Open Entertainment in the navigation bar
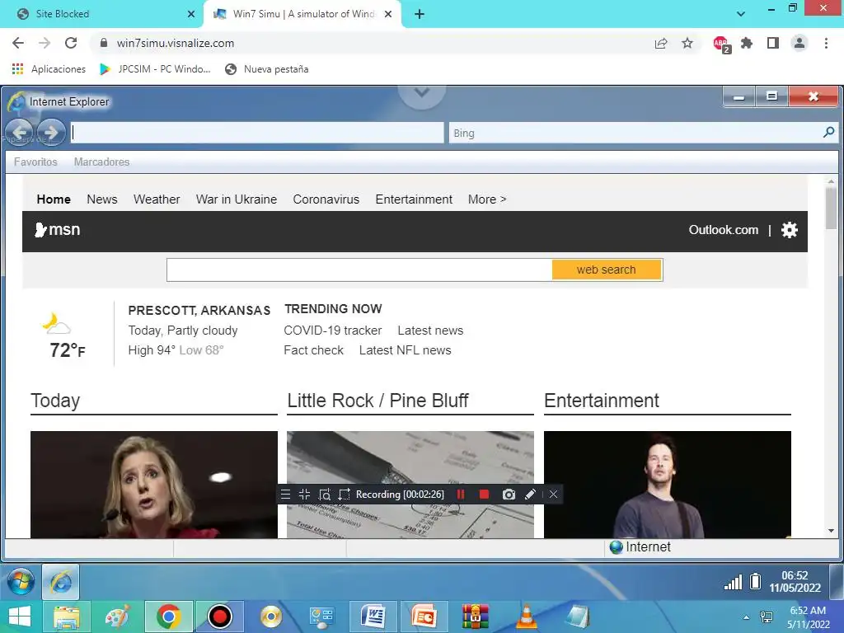 click(x=414, y=199)
